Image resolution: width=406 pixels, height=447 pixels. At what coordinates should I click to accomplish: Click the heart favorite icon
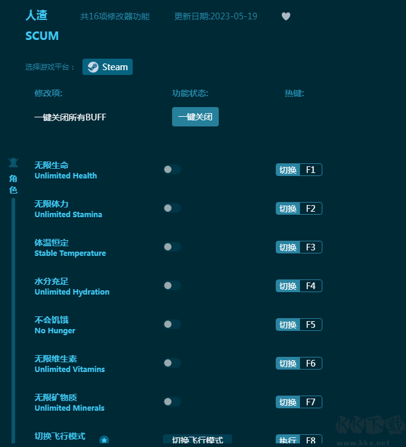[286, 16]
